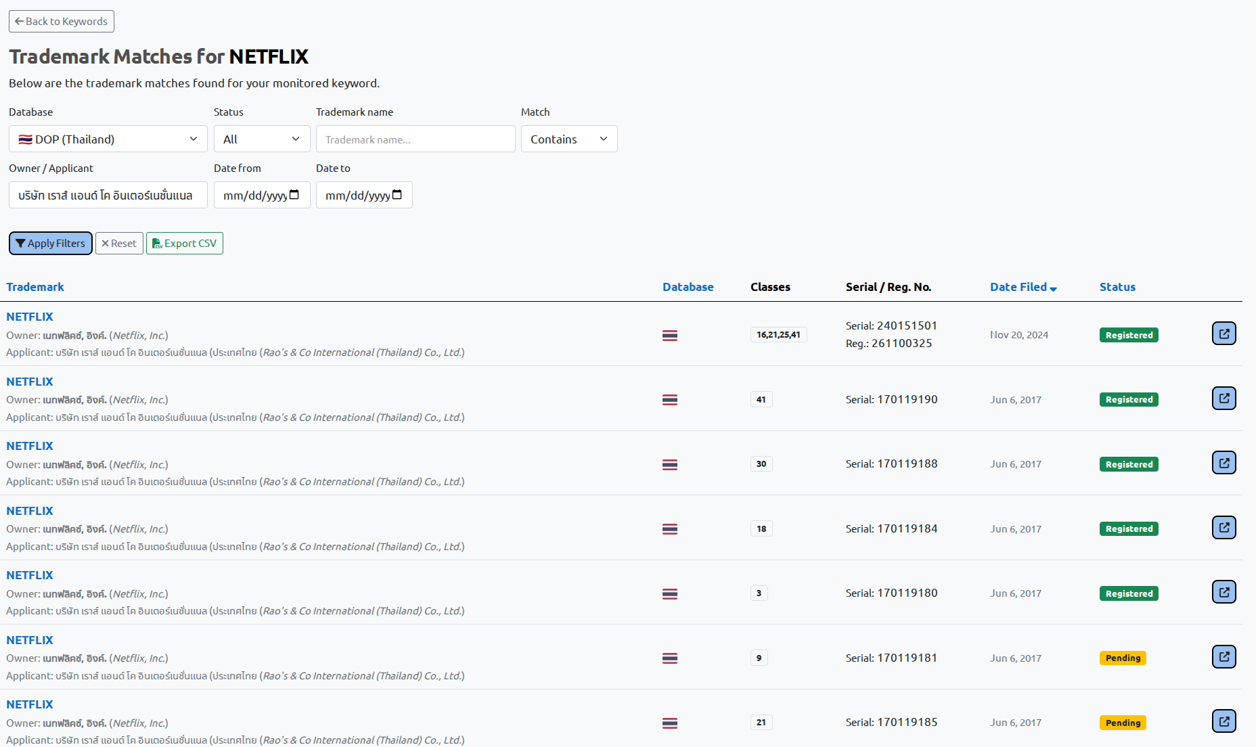The image size is (1256, 747).
Task: Click Registered badge for serial 170119184
Action: click(x=1129, y=528)
